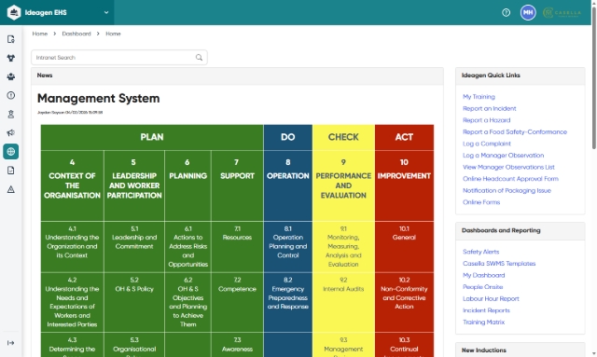This screenshot has height=357, width=597.
Task: Open 8.1 Operation Planning and Control cell
Action: [288, 247]
